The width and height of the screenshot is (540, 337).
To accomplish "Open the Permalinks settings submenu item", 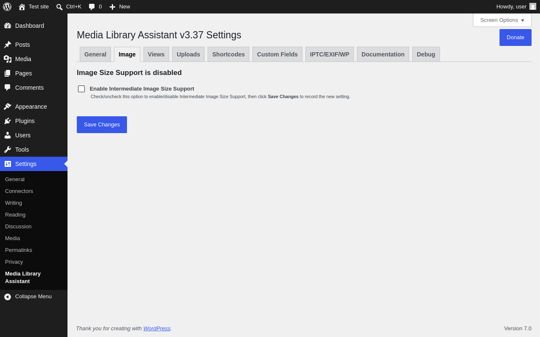I will tap(19, 250).
